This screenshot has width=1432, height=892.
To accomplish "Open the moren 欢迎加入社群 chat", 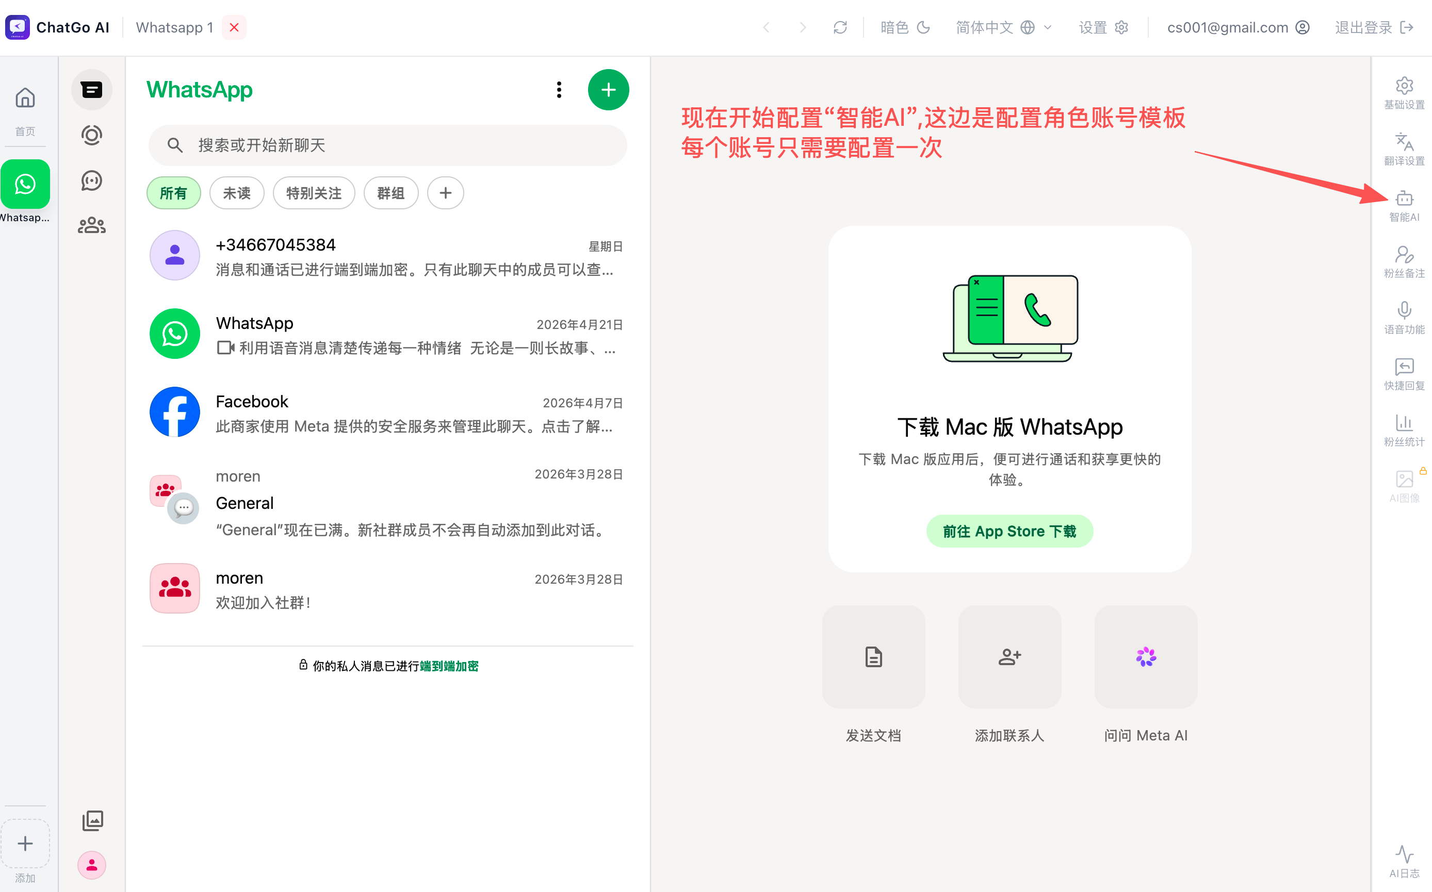I will pos(387,589).
